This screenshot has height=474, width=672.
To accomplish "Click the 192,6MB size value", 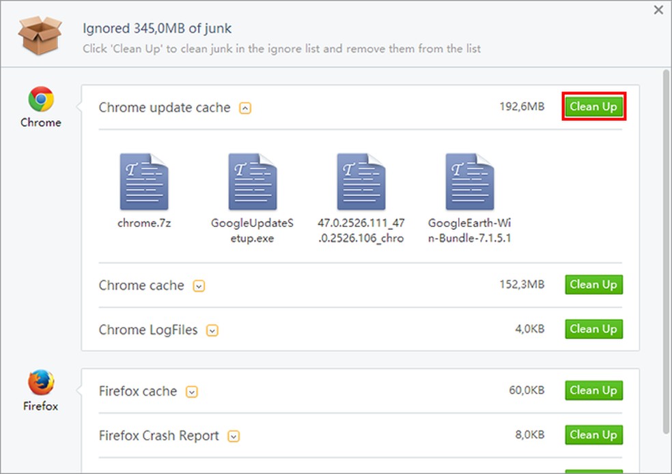I will [x=522, y=106].
